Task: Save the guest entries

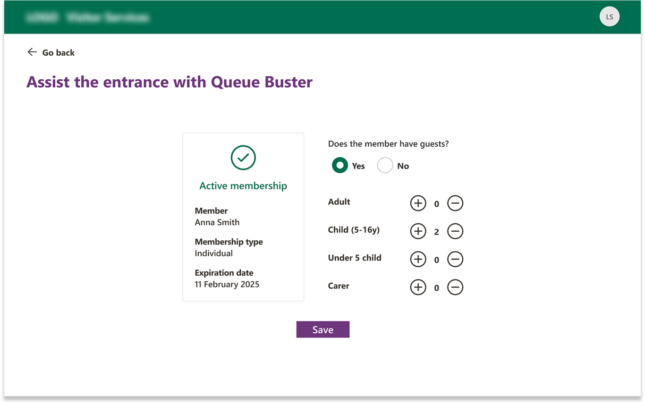Action: coord(323,329)
